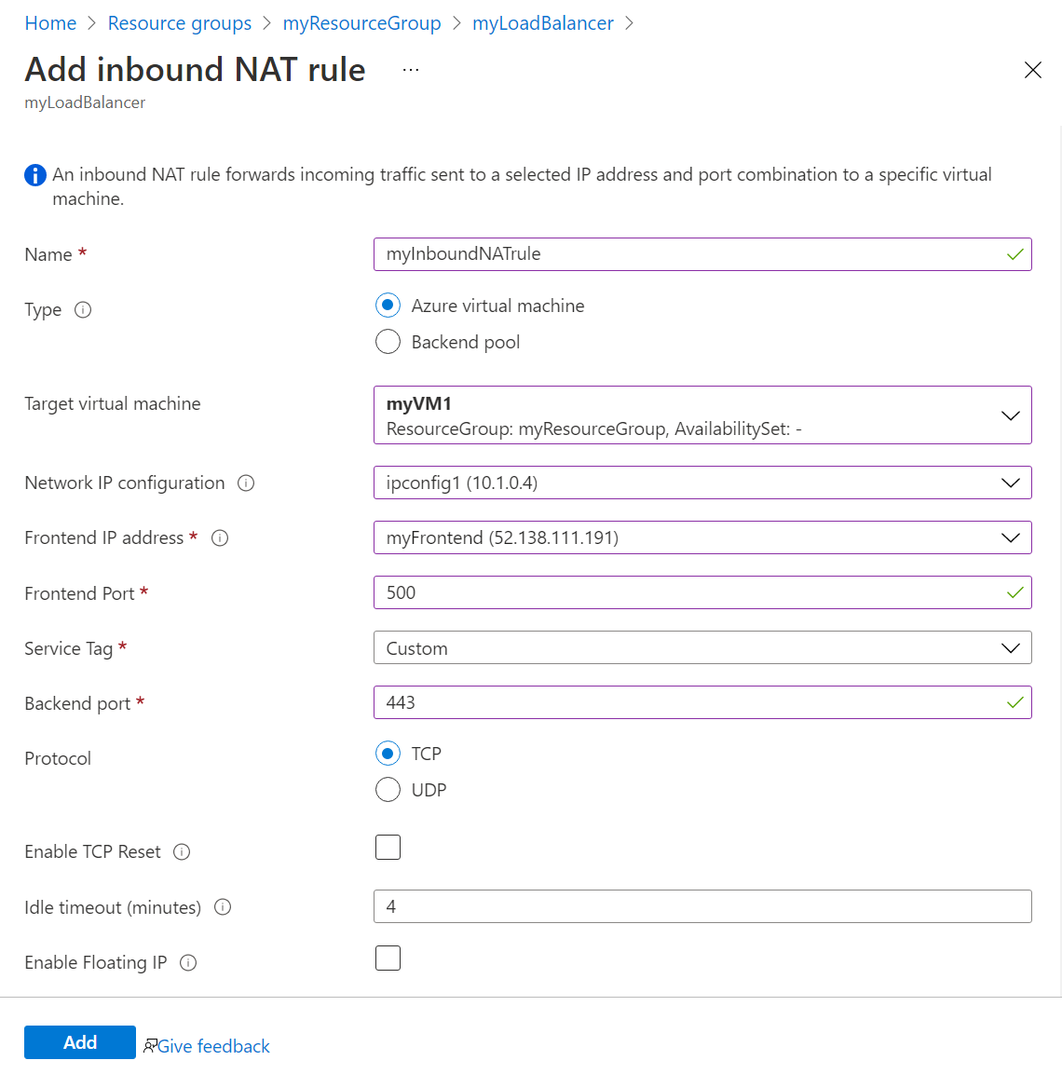Click the info icon next to Type

pos(83,310)
